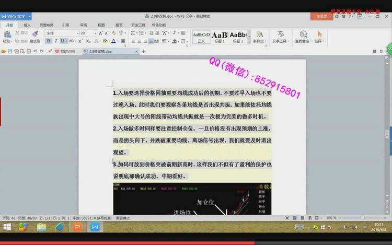Click the orange login (未登录) button

(x=322, y=16)
